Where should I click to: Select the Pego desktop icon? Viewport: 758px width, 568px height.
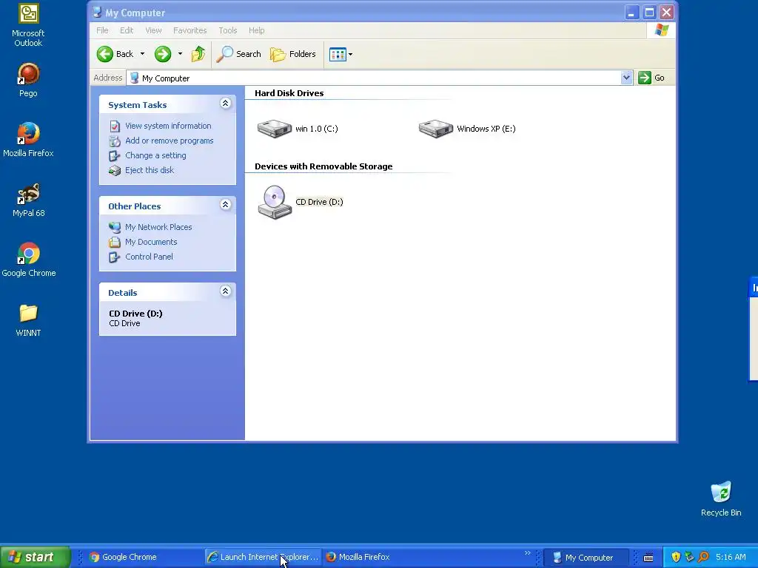click(x=28, y=80)
